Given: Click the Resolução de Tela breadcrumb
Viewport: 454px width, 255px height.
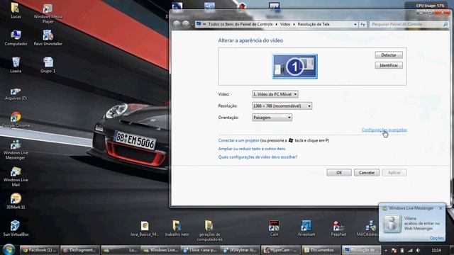Looking at the screenshot, I should (x=314, y=24).
